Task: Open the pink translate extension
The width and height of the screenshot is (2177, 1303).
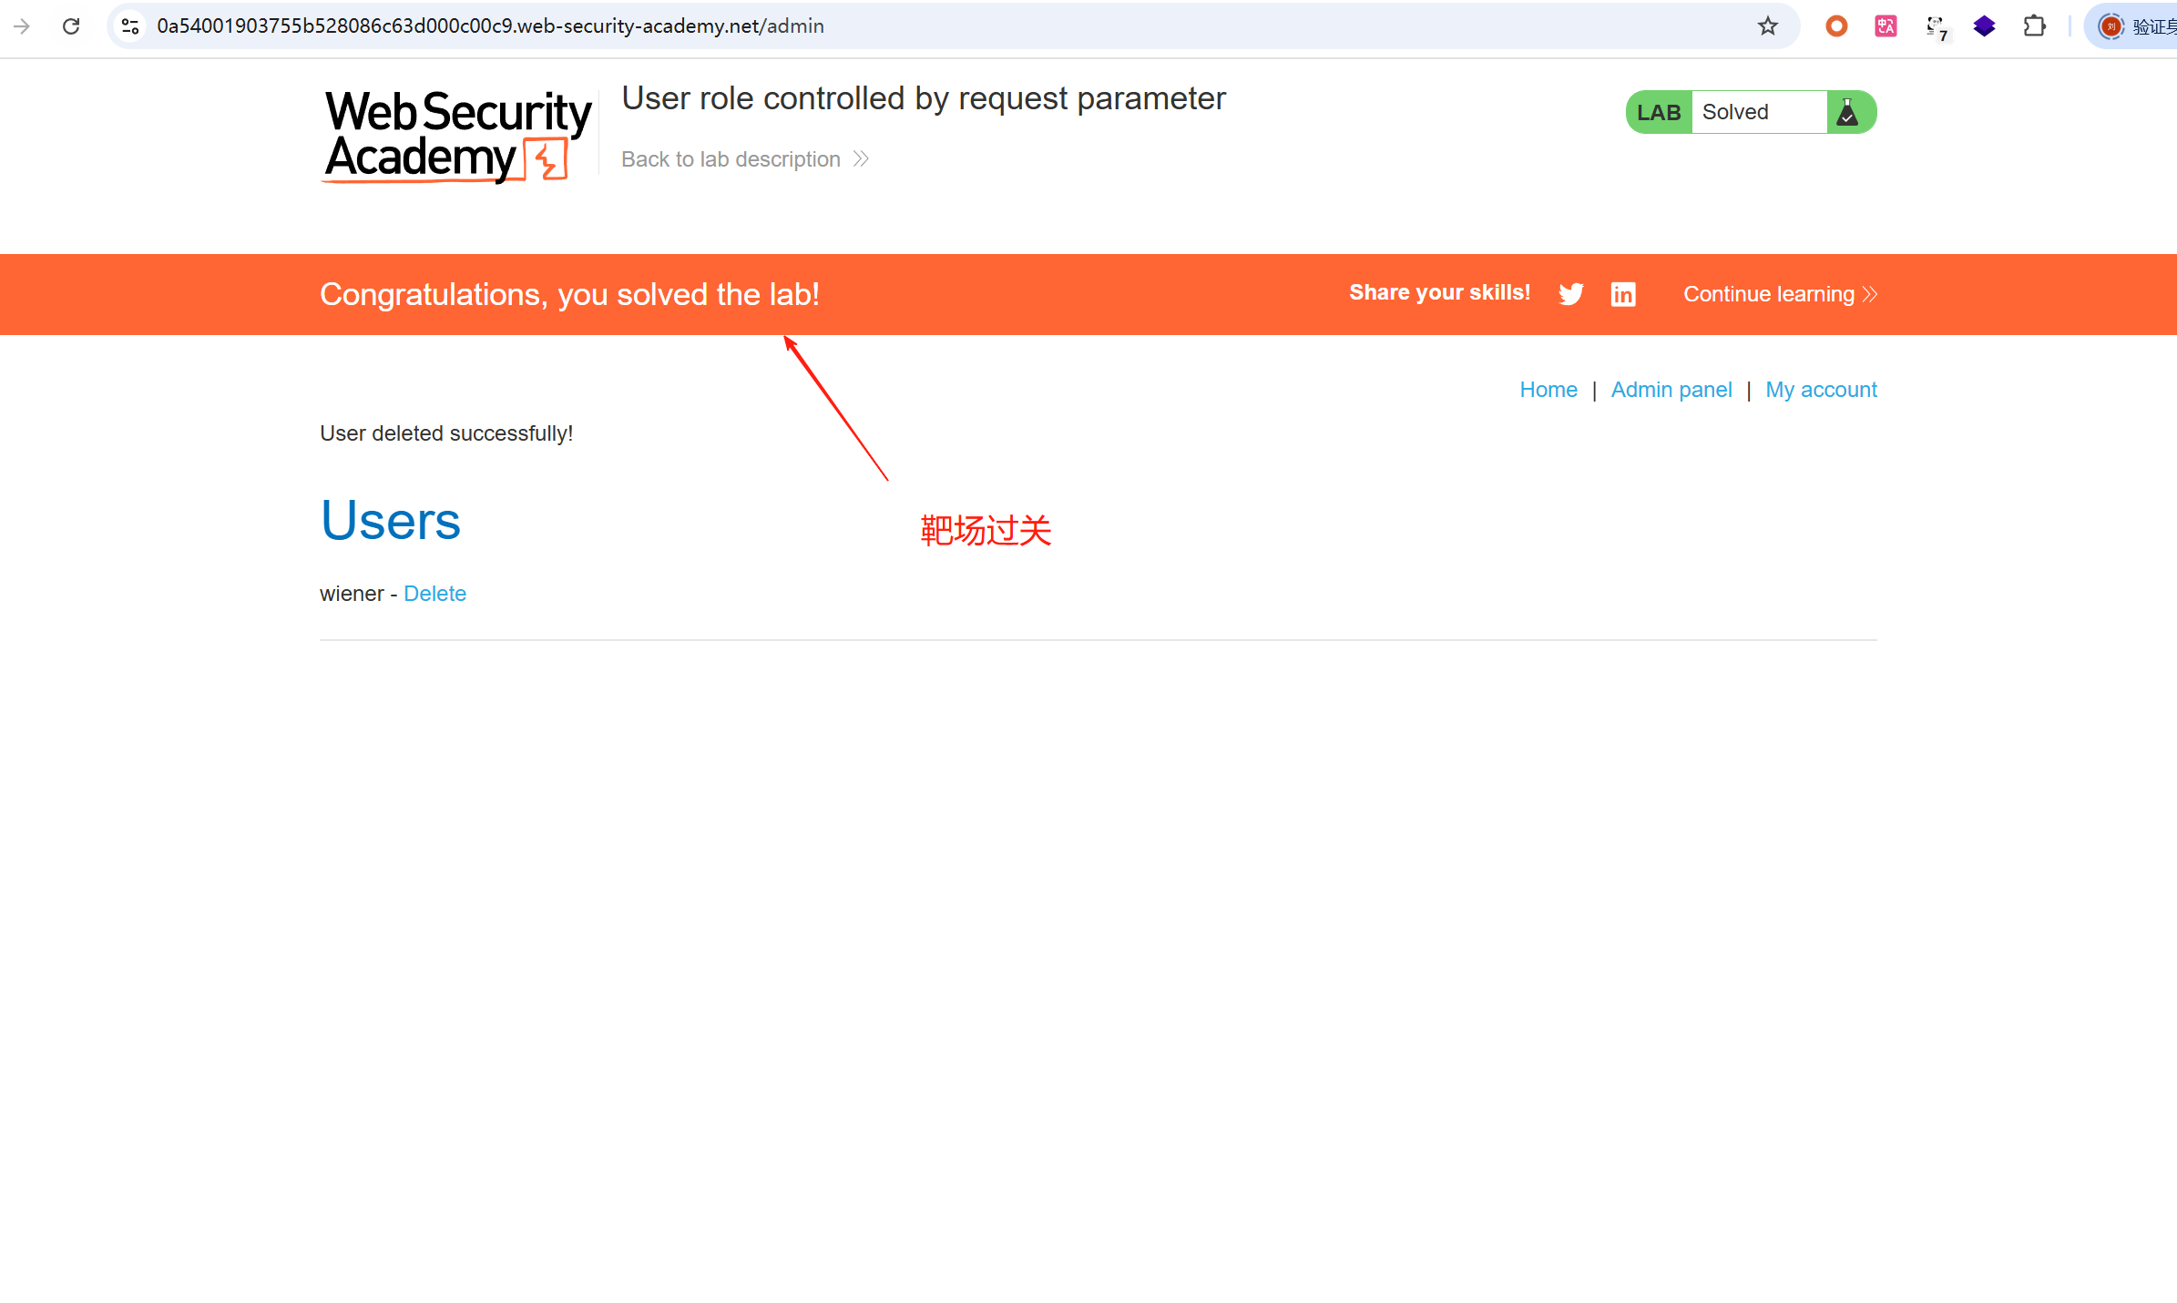Action: point(1886,26)
